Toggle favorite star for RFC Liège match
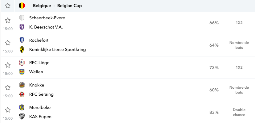This screenshot has width=255, height=123. pos(8,65)
